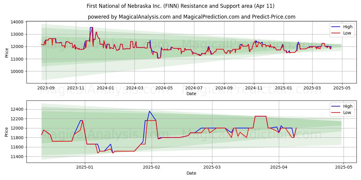The width and height of the screenshot is (361, 180).
Task: Click the 'Price' axis label of the upper chart
Action: (x=7, y=52)
